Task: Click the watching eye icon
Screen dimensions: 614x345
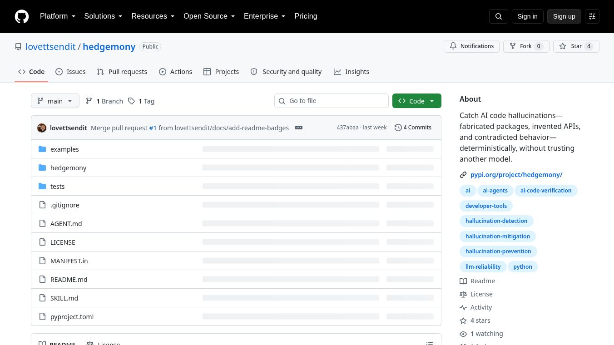Action: tap(463, 334)
